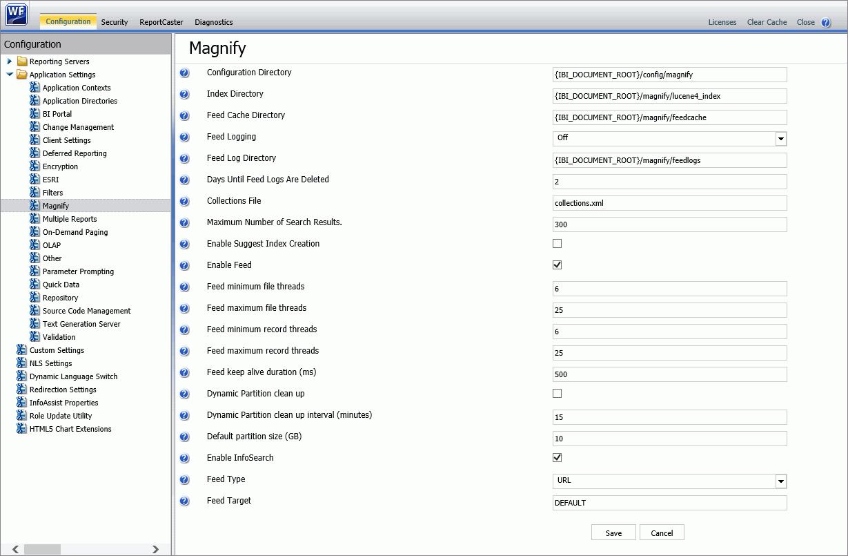Show help for Default partition size

[184, 437]
